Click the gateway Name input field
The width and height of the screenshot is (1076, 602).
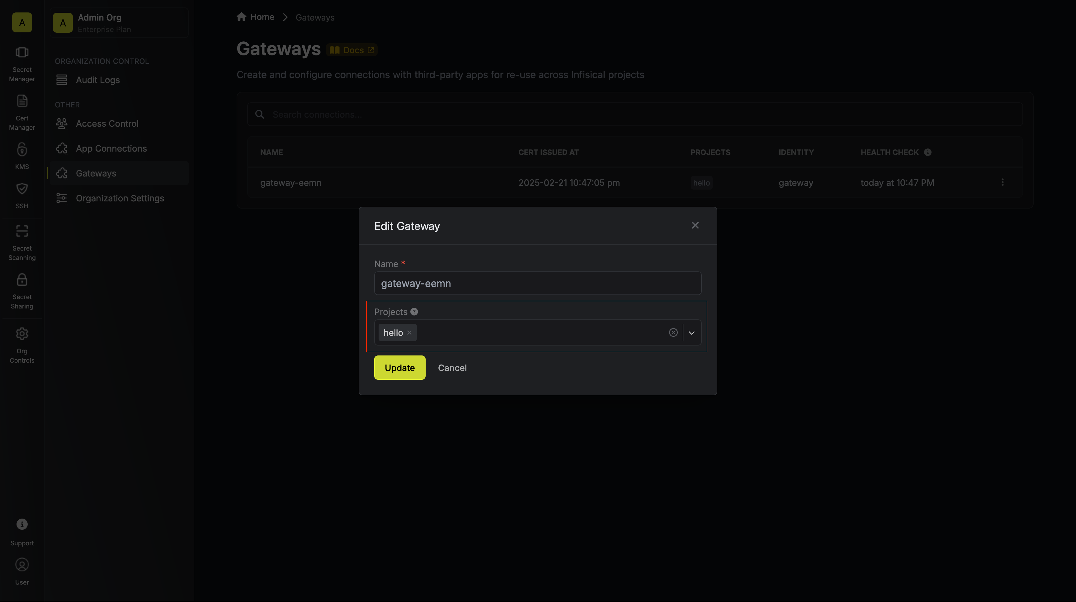point(538,284)
